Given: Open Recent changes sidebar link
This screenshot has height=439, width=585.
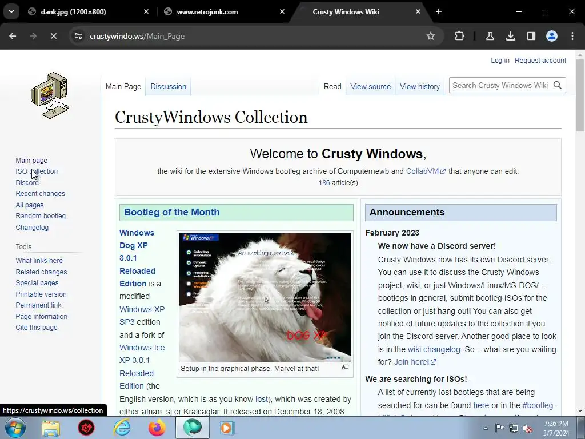Looking at the screenshot, I should [x=41, y=194].
